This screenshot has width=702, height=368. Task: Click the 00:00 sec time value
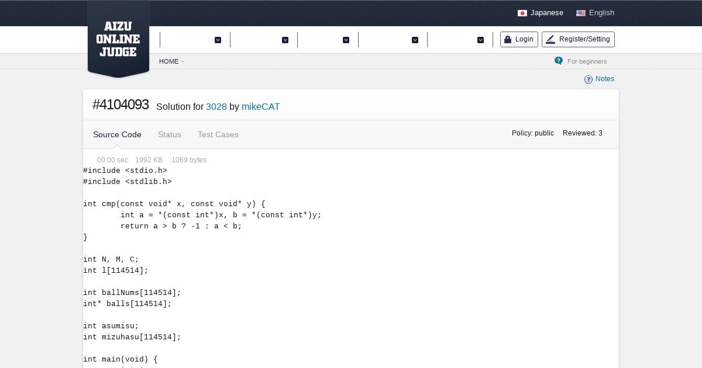(x=112, y=160)
